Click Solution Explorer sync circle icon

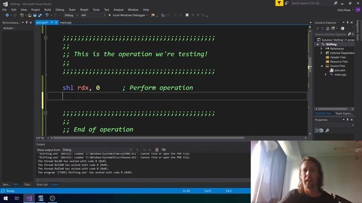[342, 29]
